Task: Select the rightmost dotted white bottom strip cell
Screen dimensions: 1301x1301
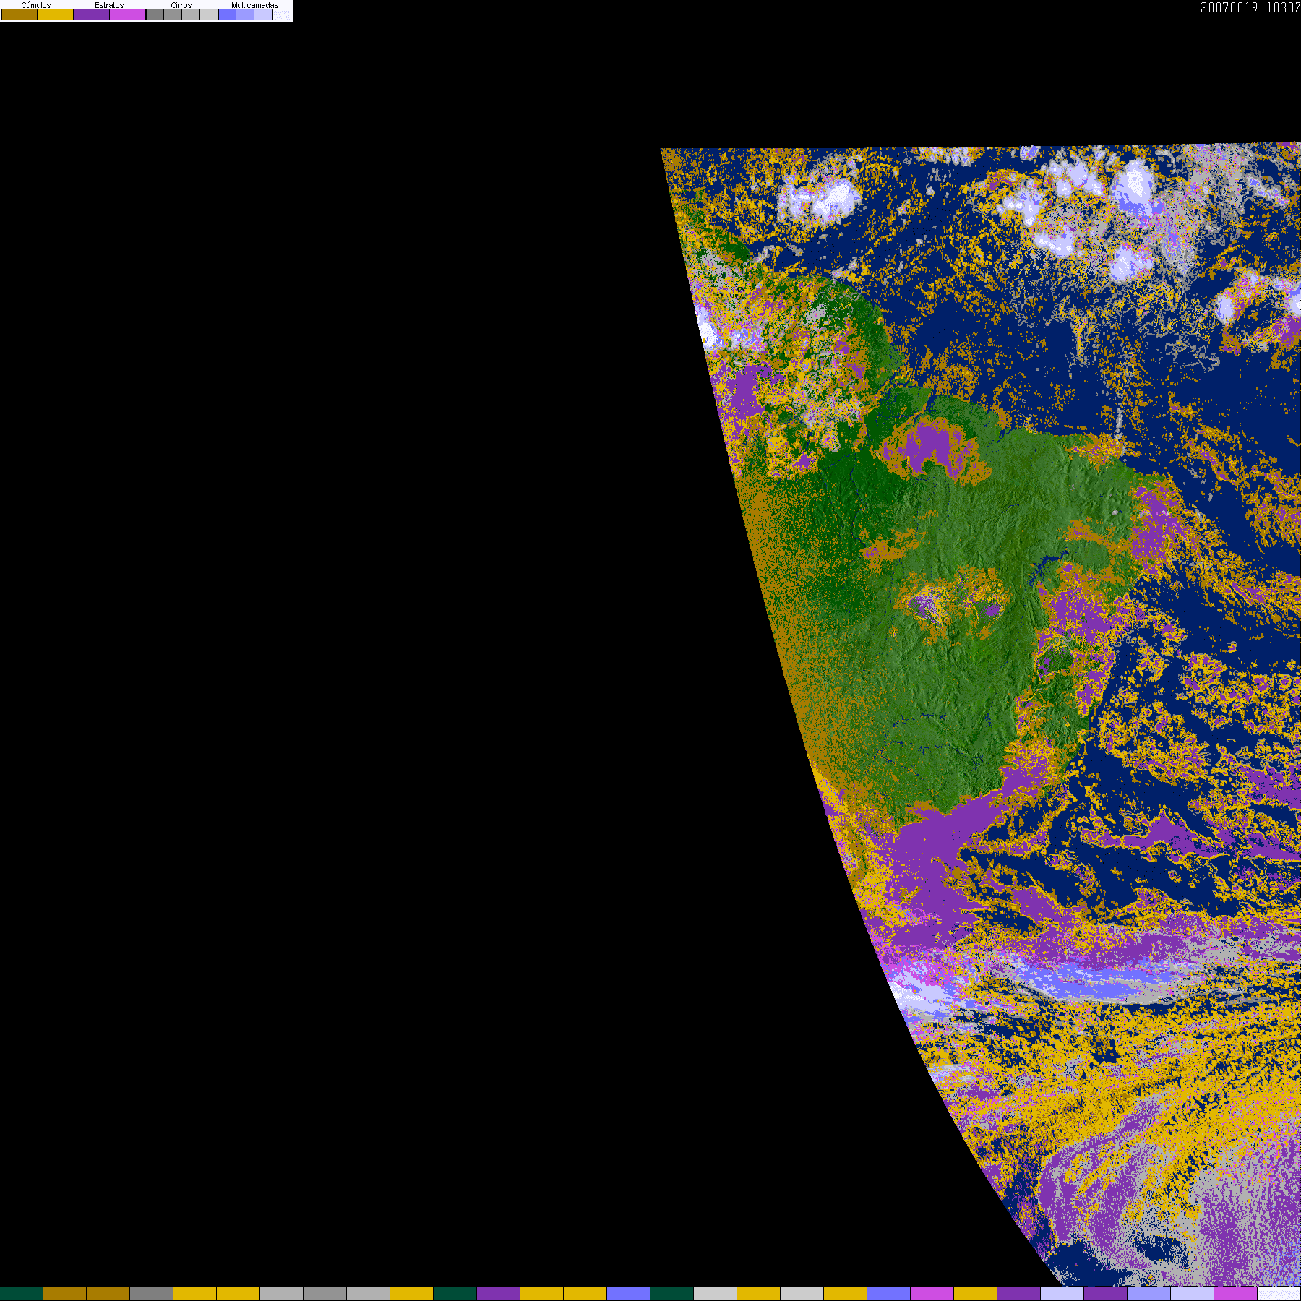Action: (x=1279, y=1294)
